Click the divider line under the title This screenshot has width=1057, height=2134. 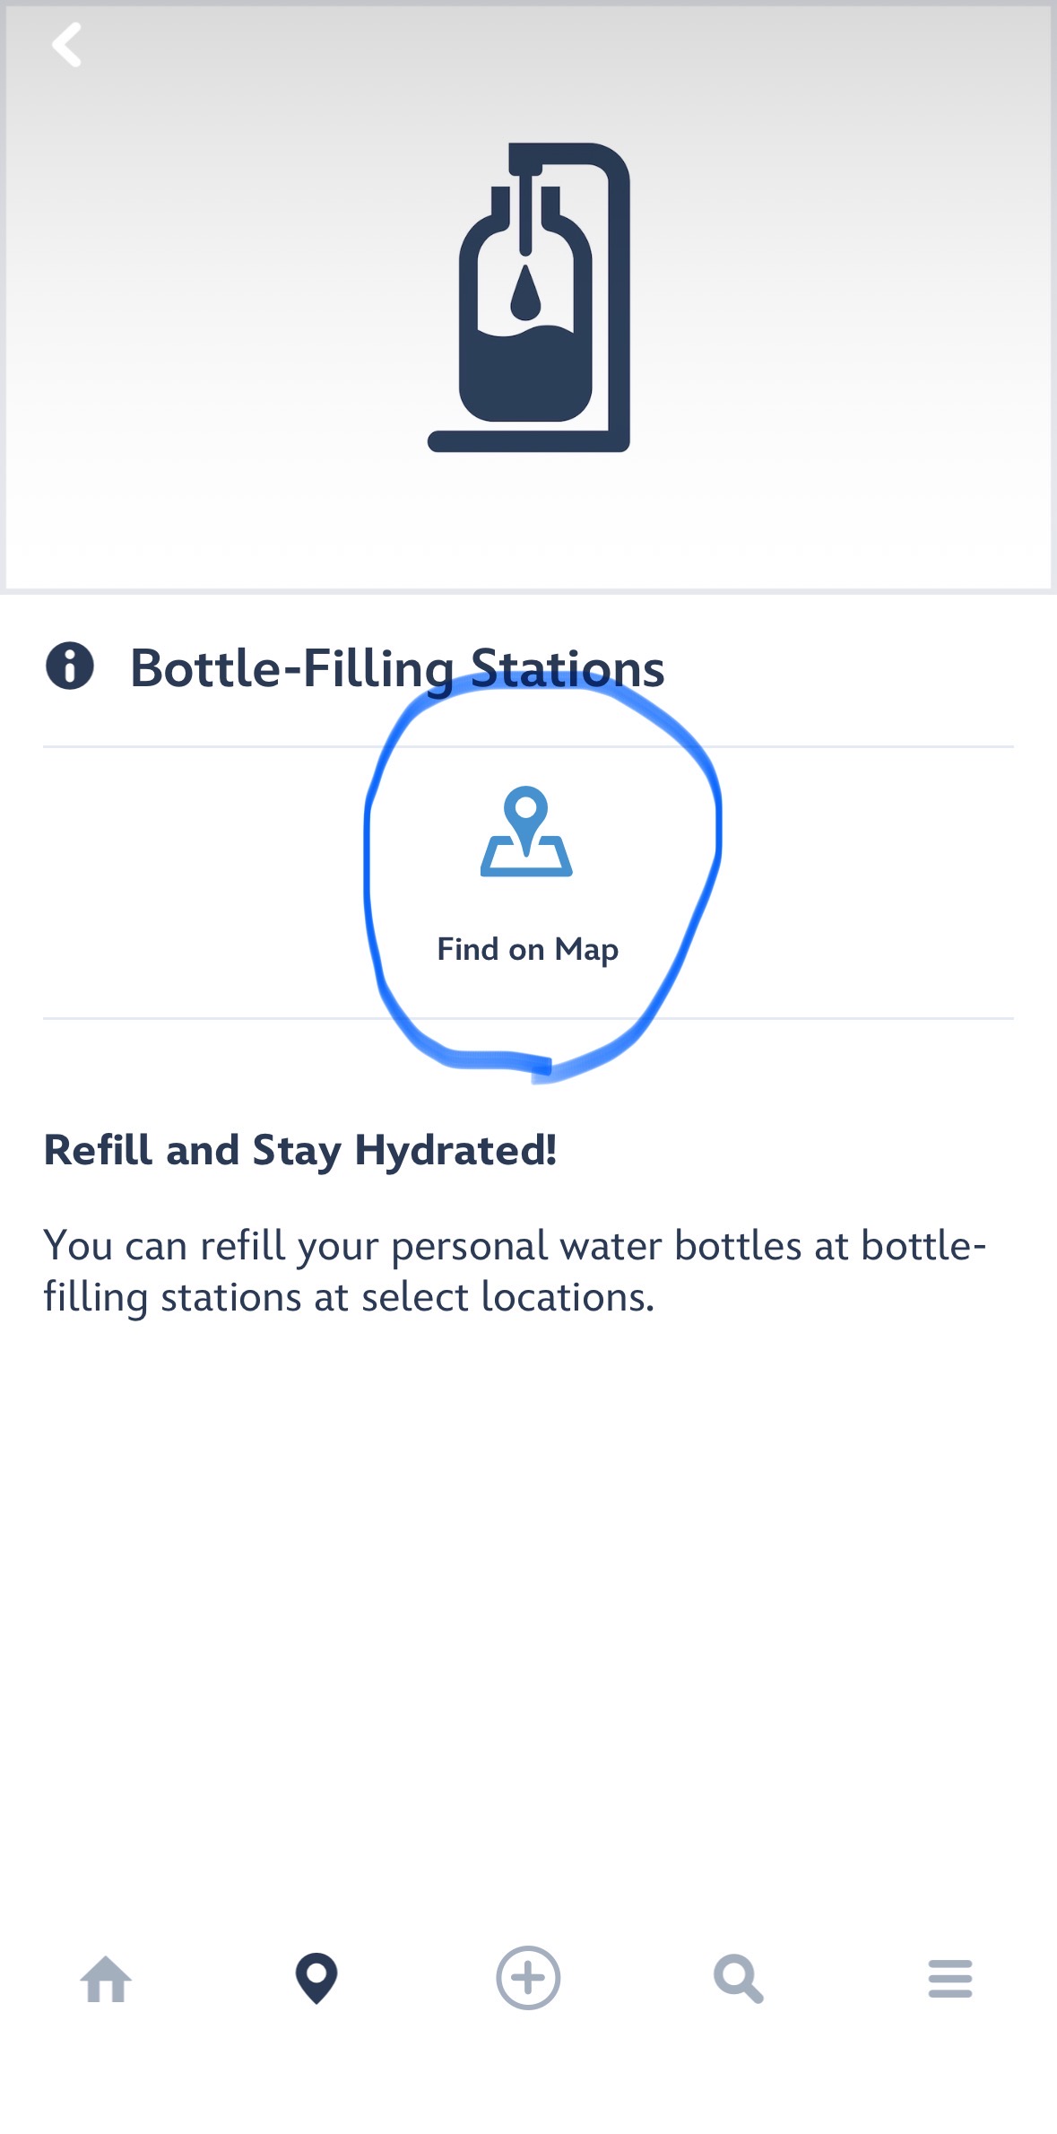(224, 746)
